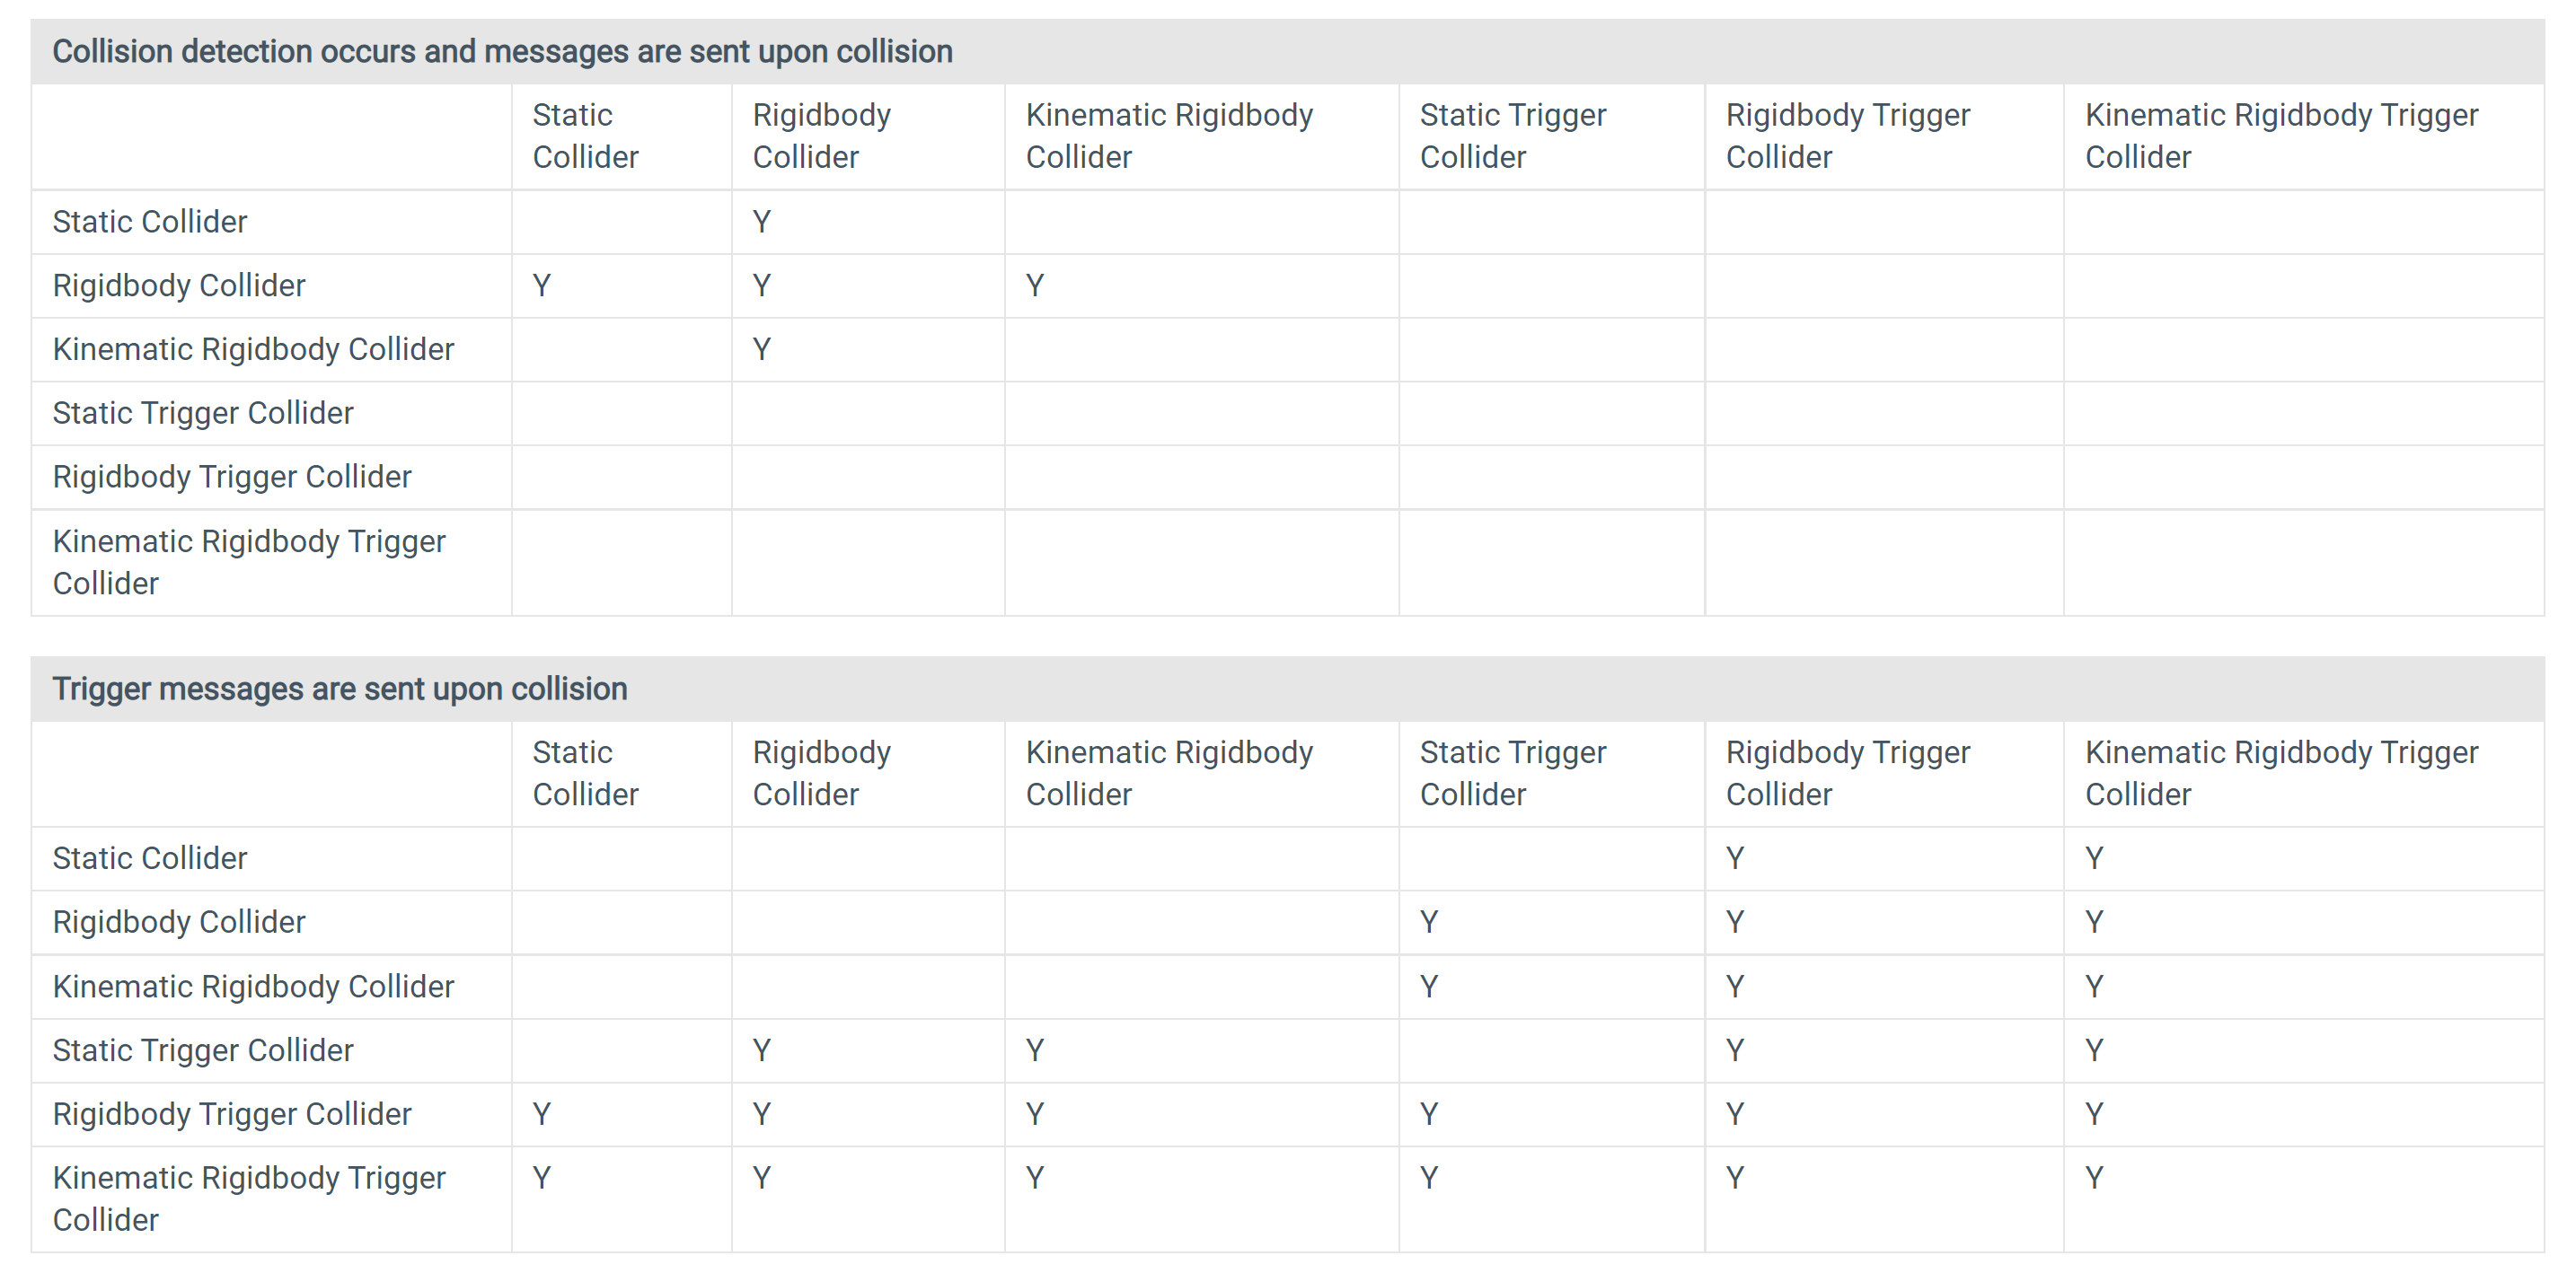Click 'Static Collider' column header in collision detection table
Screen dimensions: 2576x1273
(x=585, y=136)
